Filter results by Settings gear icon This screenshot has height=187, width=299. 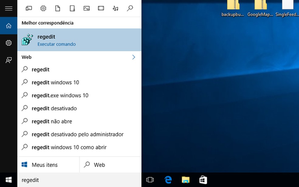pyautogui.click(x=43, y=8)
